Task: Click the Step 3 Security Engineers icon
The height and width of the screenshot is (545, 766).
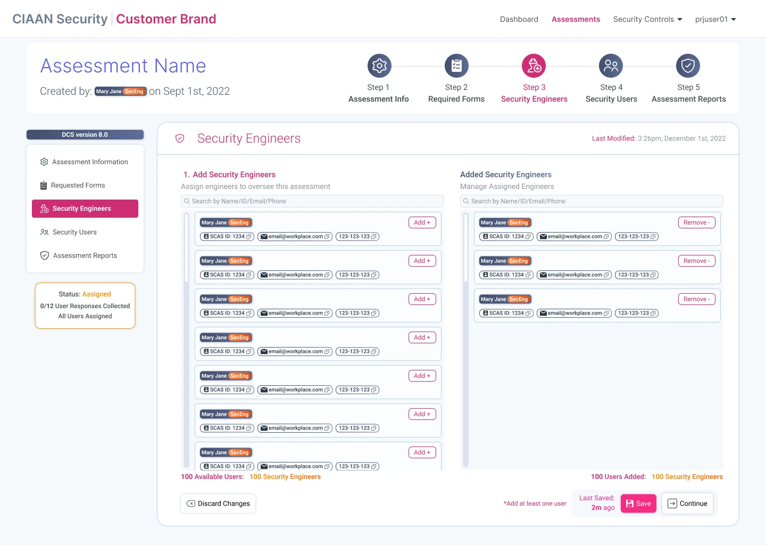Action: 534,66
